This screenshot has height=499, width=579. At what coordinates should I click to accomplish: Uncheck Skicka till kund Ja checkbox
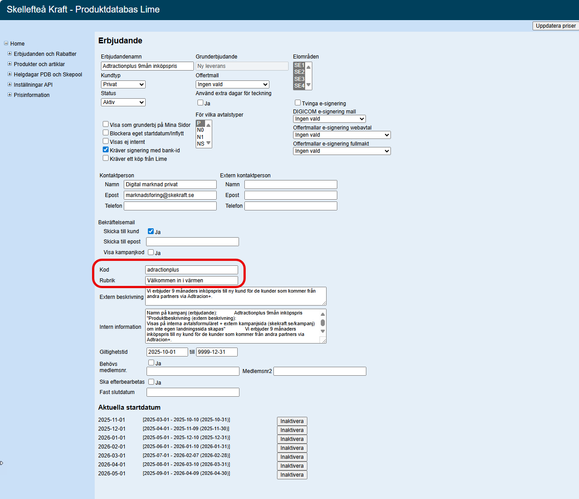[x=151, y=231]
